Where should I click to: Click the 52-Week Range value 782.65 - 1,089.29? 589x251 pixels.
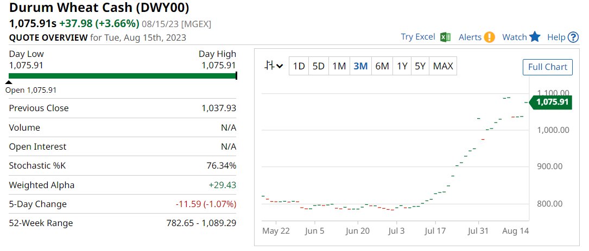tap(201, 223)
